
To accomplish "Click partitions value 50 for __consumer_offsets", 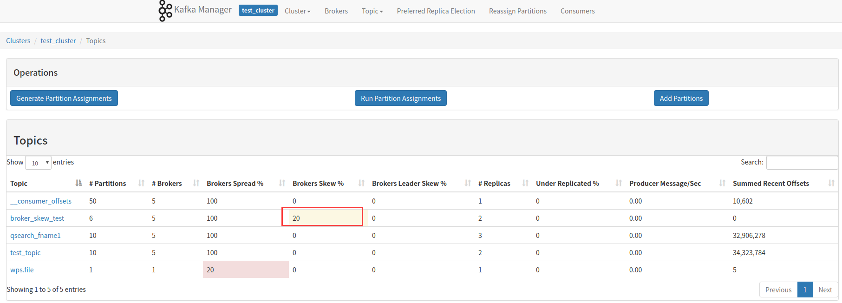I will point(93,201).
